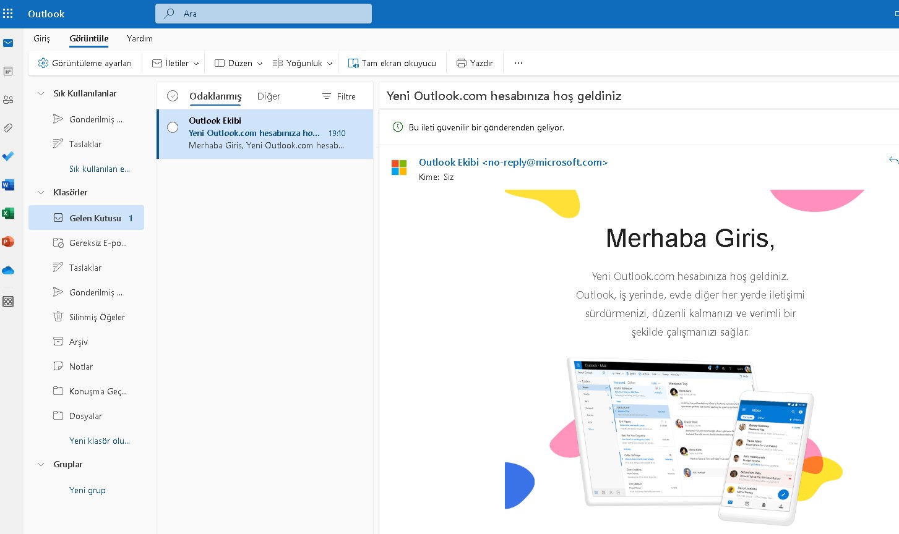The width and height of the screenshot is (899, 534).
Task: Open PowerPoint from the sidebar
Action: click(x=8, y=241)
